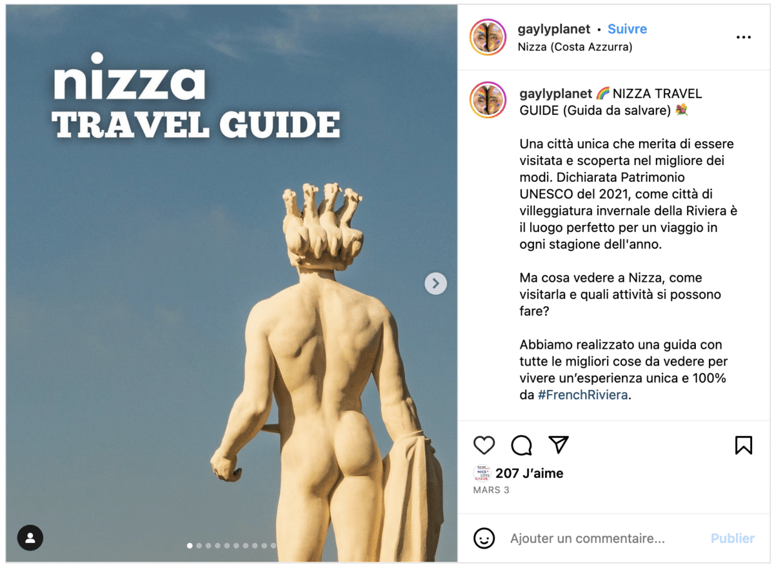Post the comment with Publier
Screen dimensions: 774x568
tap(733, 538)
